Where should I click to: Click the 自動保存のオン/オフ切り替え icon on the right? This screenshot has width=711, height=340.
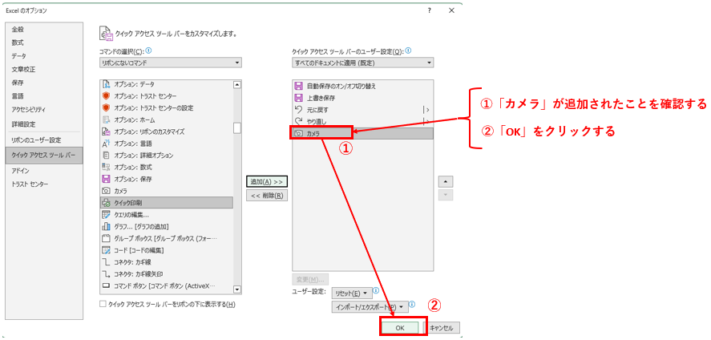[x=298, y=86]
